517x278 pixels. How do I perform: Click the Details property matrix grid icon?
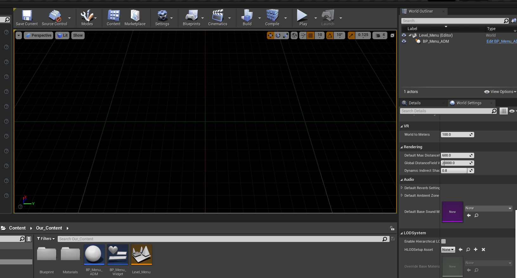tap(504, 111)
